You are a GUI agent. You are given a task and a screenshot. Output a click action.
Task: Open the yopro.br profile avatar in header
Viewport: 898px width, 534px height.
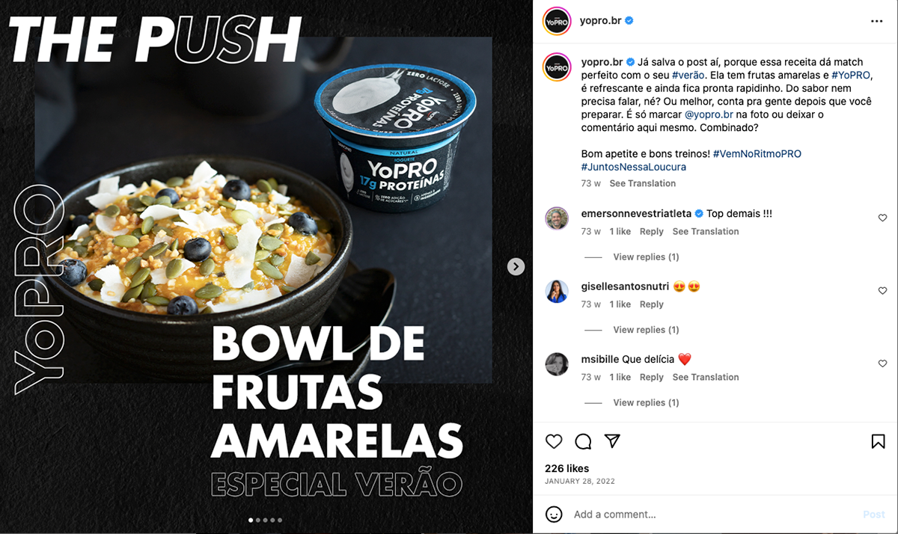pyautogui.click(x=557, y=21)
